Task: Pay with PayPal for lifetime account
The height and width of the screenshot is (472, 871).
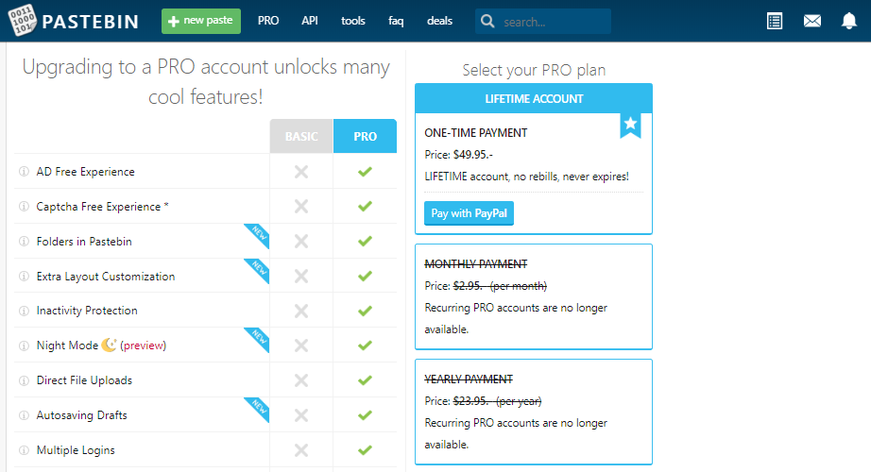Action: tap(469, 213)
